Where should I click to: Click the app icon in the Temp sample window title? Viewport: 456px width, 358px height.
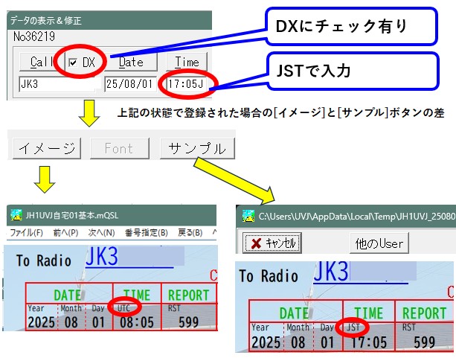click(x=247, y=216)
